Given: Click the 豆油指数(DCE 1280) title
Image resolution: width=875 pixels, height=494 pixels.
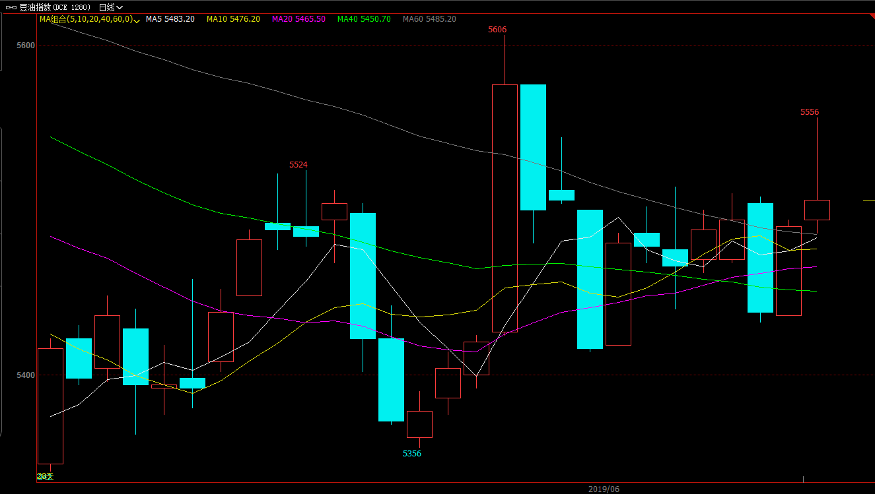Looking at the screenshot, I should click(55, 7).
